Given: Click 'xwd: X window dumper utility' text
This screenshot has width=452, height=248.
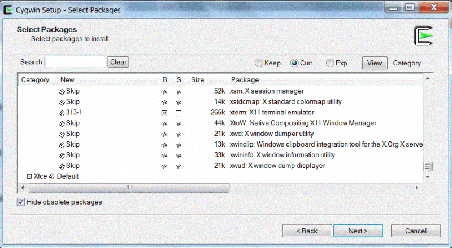Looking at the screenshot, I should (272, 134).
